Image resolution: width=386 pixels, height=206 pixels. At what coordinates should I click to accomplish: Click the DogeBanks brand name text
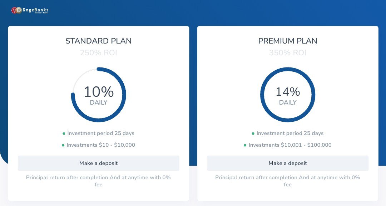(x=35, y=10)
